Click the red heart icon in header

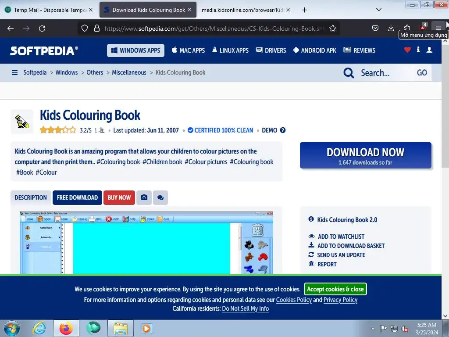click(x=407, y=50)
